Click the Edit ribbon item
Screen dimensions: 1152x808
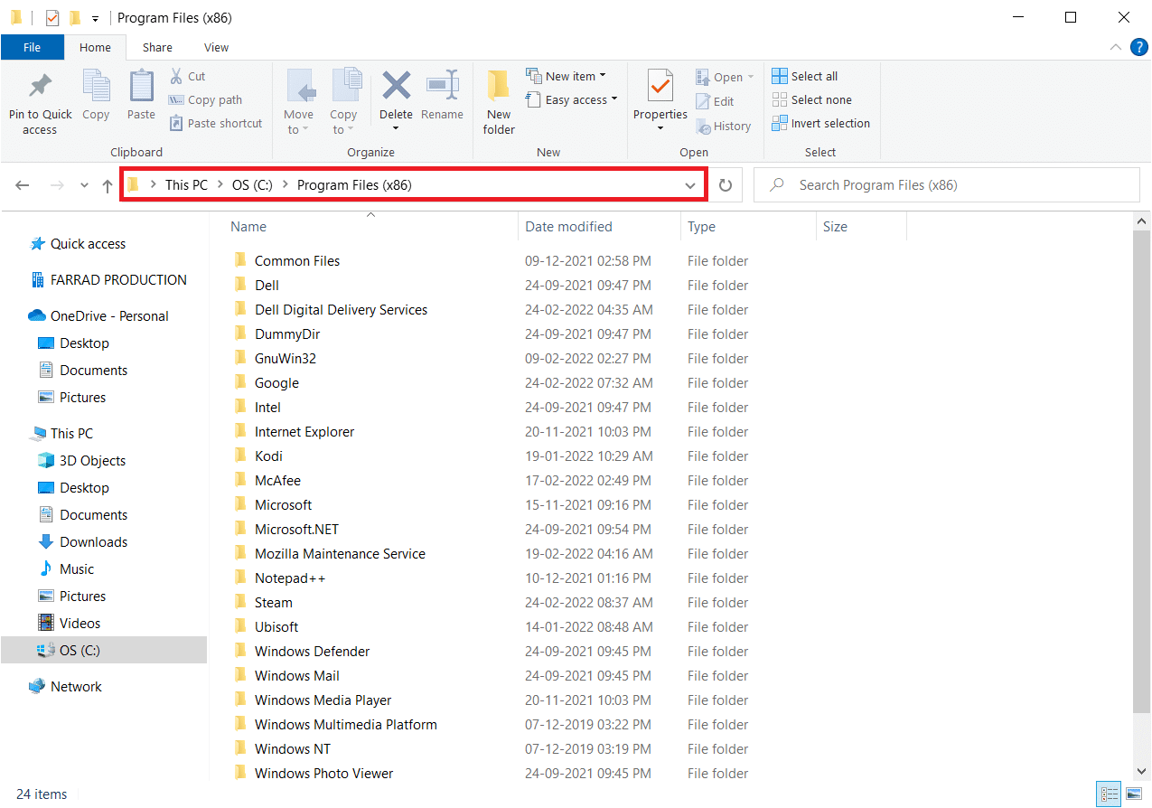click(x=715, y=102)
